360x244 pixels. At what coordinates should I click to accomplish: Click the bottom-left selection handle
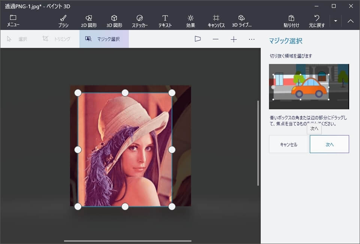pyautogui.click(x=78, y=207)
